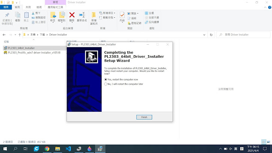The width and height of the screenshot is (272, 153).
Task: Click the Paste icon in Explorer ribbon
Action: point(26,15)
